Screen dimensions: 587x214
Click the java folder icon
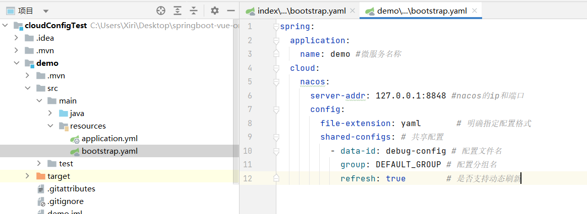[63, 114]
